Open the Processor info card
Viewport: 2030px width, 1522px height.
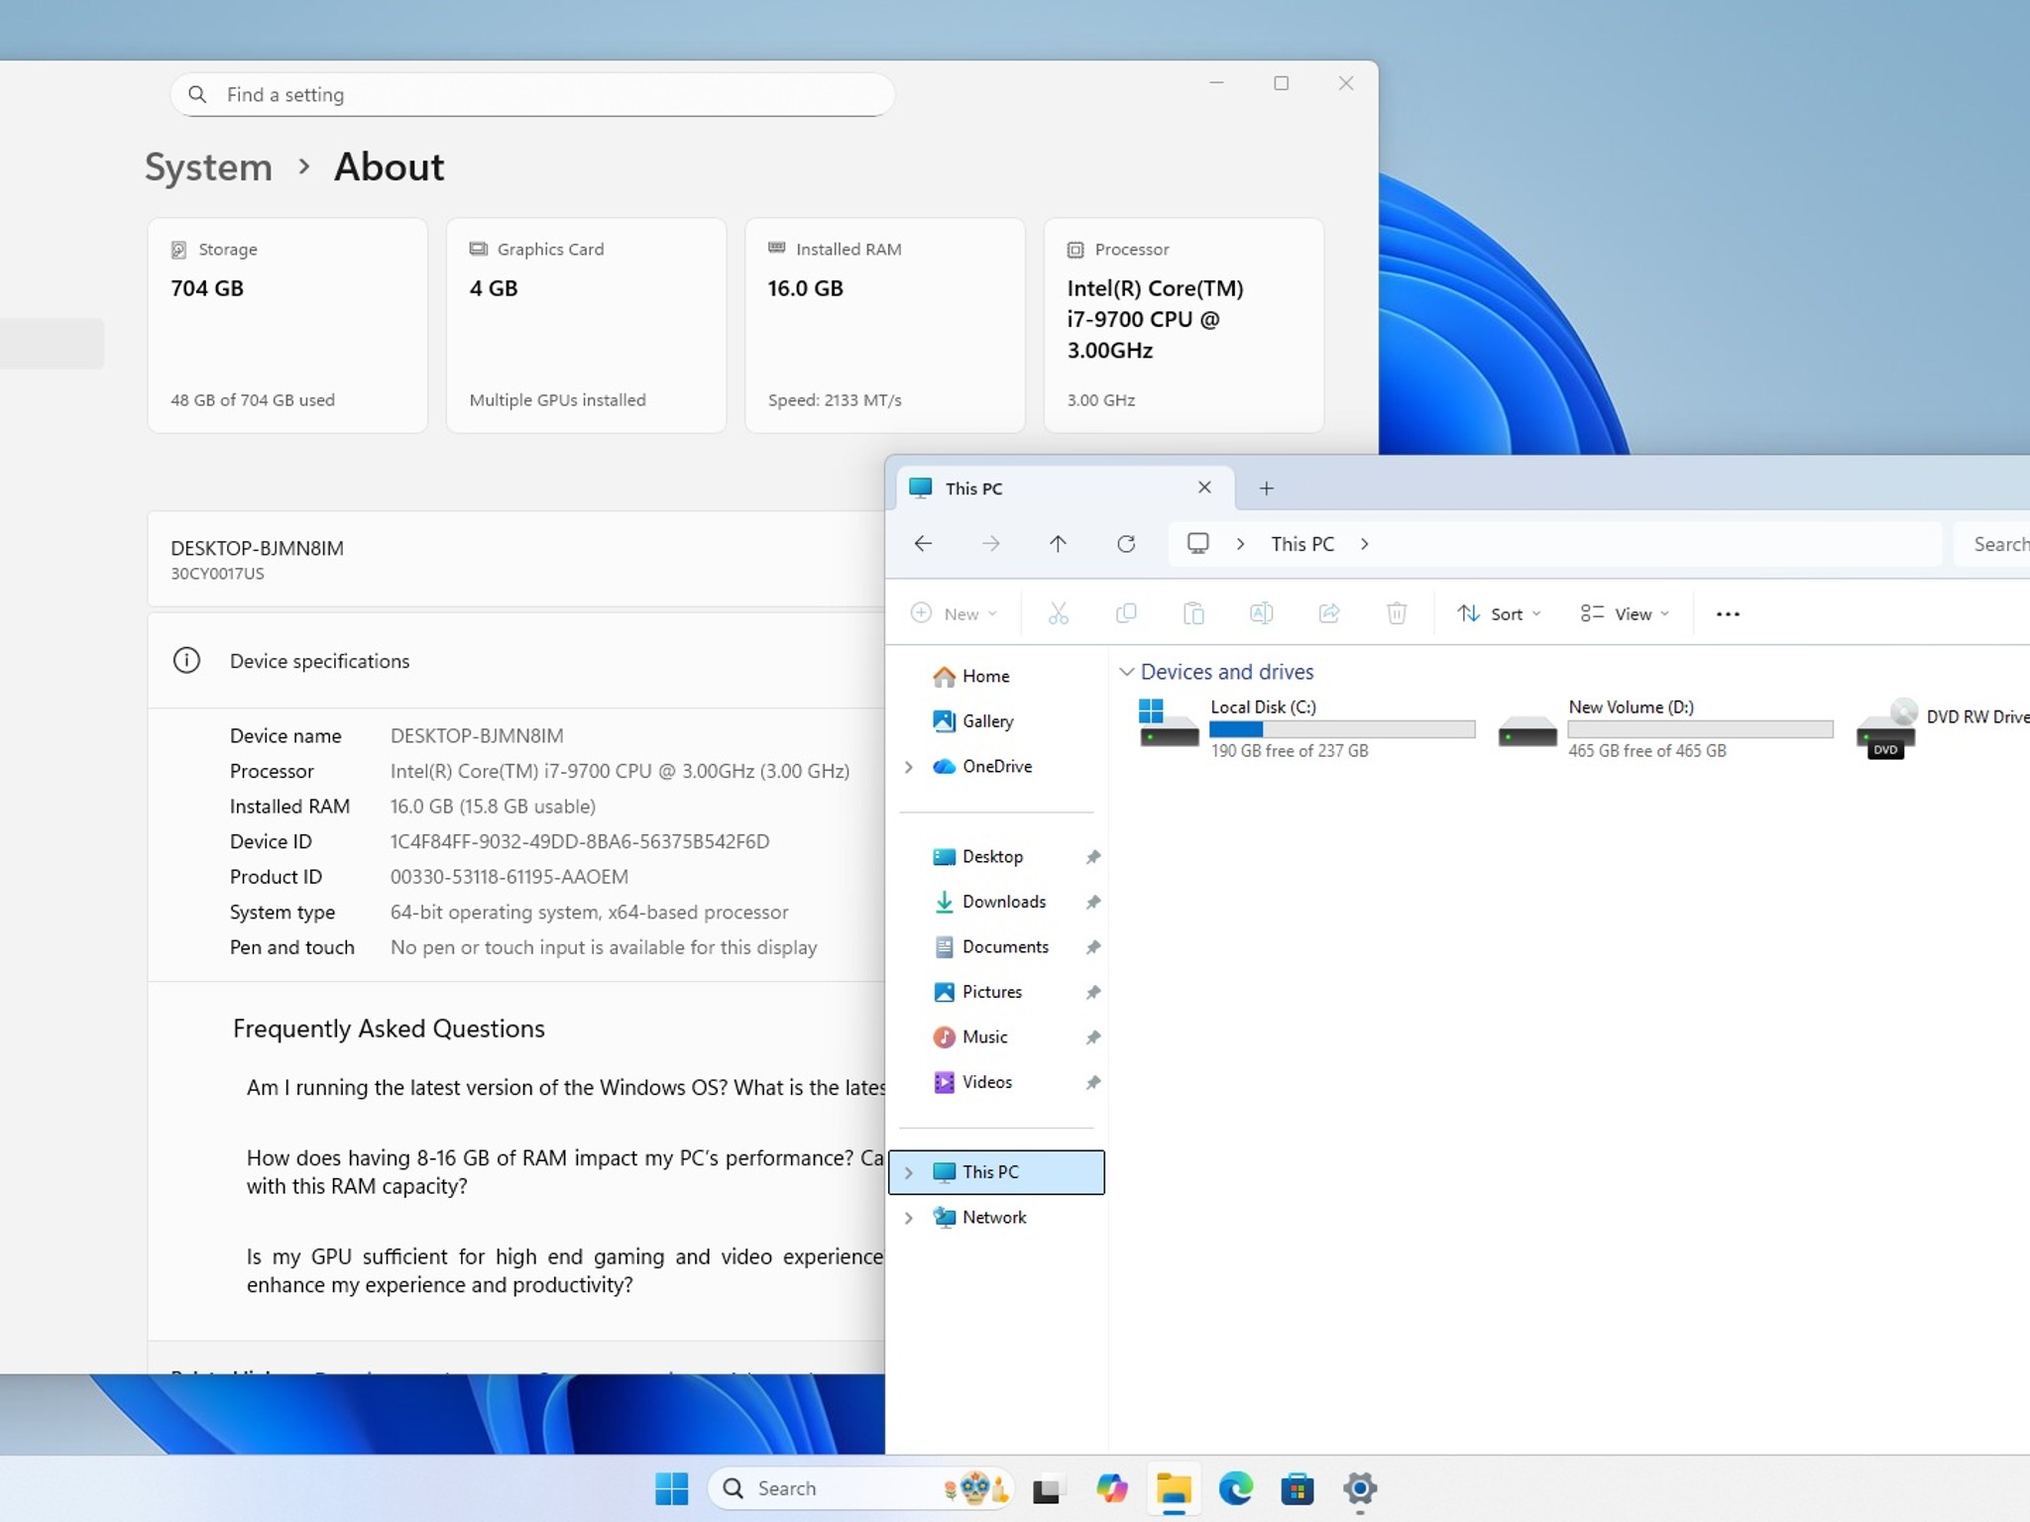pyautogui.click(x=1184, y=325)
